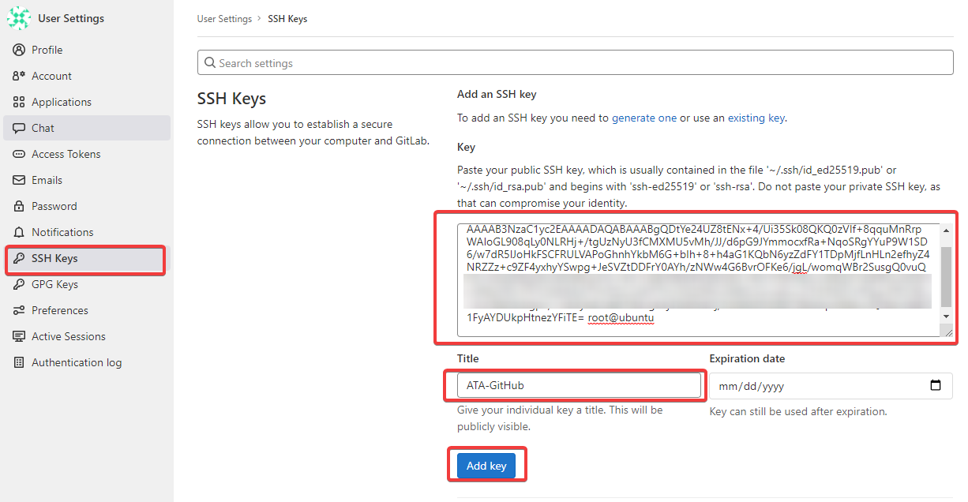
Task: Click the SSH Keys key icon
Action: [x=19, y=258]
